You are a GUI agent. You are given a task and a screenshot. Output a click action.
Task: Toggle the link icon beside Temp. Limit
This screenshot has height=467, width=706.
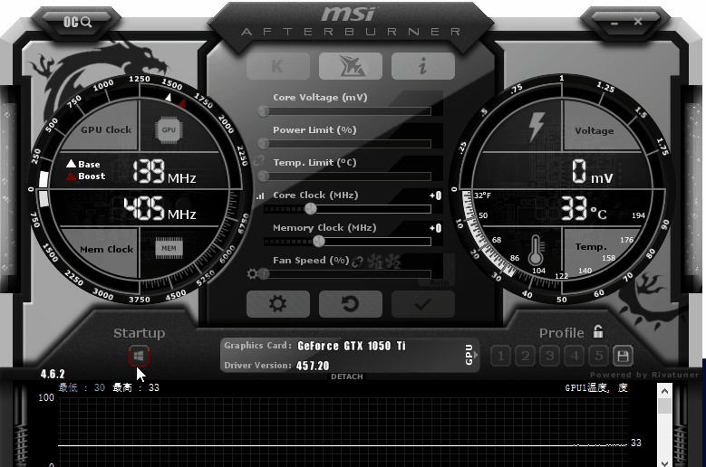pyautogui.click(x=259, y=161)
